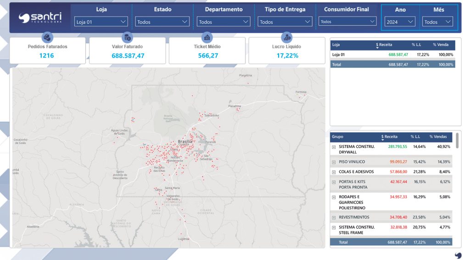
Task: Click % L.L header in Loja table
Action: tap(416, 45)
